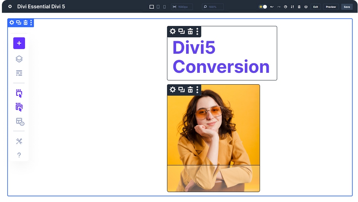Toggle light/dark mode switch
This screenshot has height=202, width=358.
tap(263, 7)
